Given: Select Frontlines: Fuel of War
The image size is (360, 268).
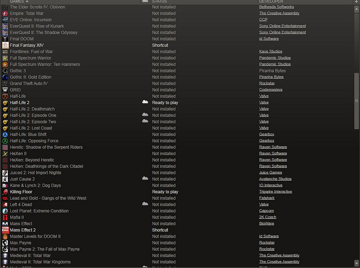Looking at the screenshot, I should tap(177, 52).
